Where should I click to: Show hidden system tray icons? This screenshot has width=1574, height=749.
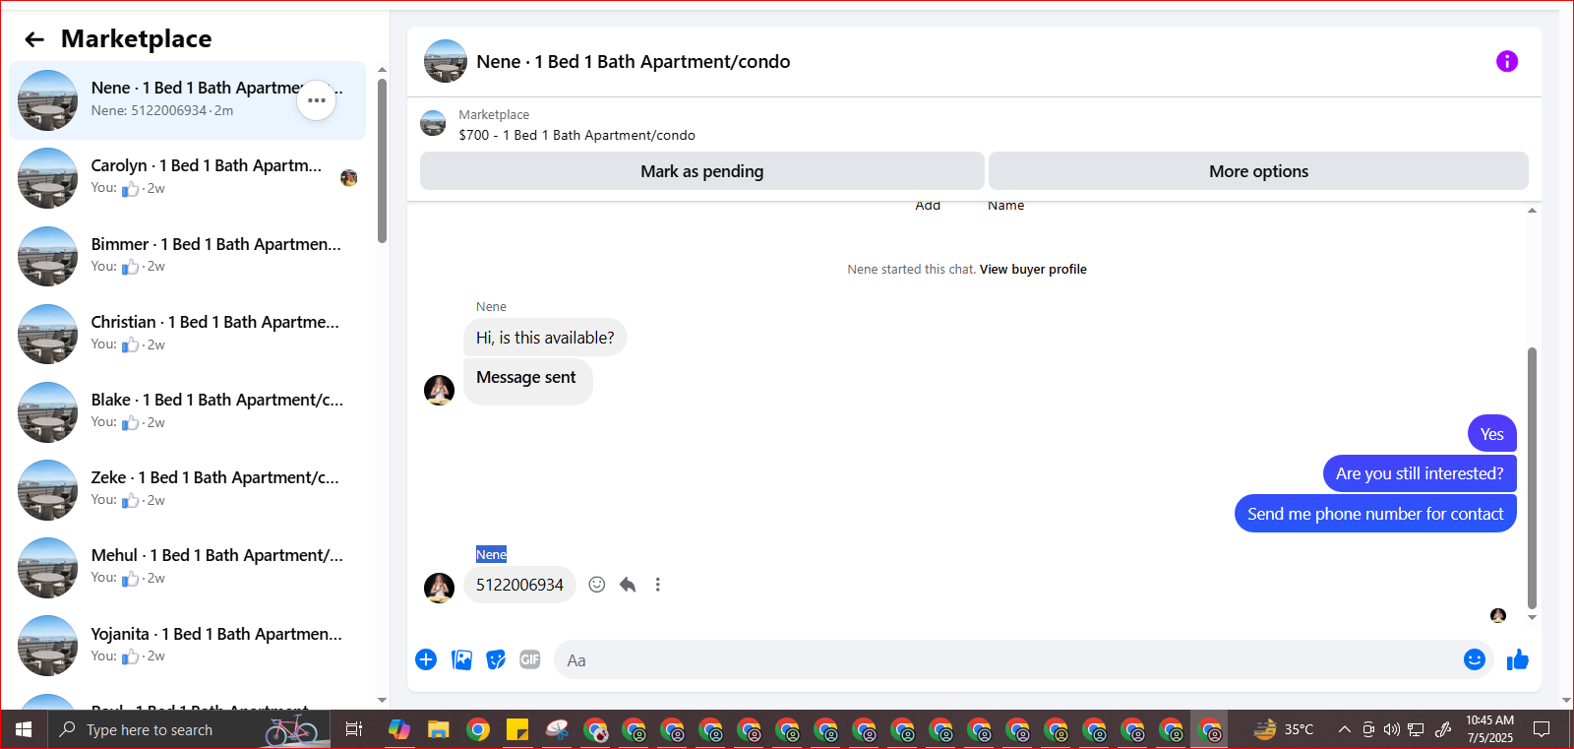(1344, 729)
